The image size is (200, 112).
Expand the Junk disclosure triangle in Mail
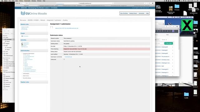pyautogui.click(x=3, y=52)
